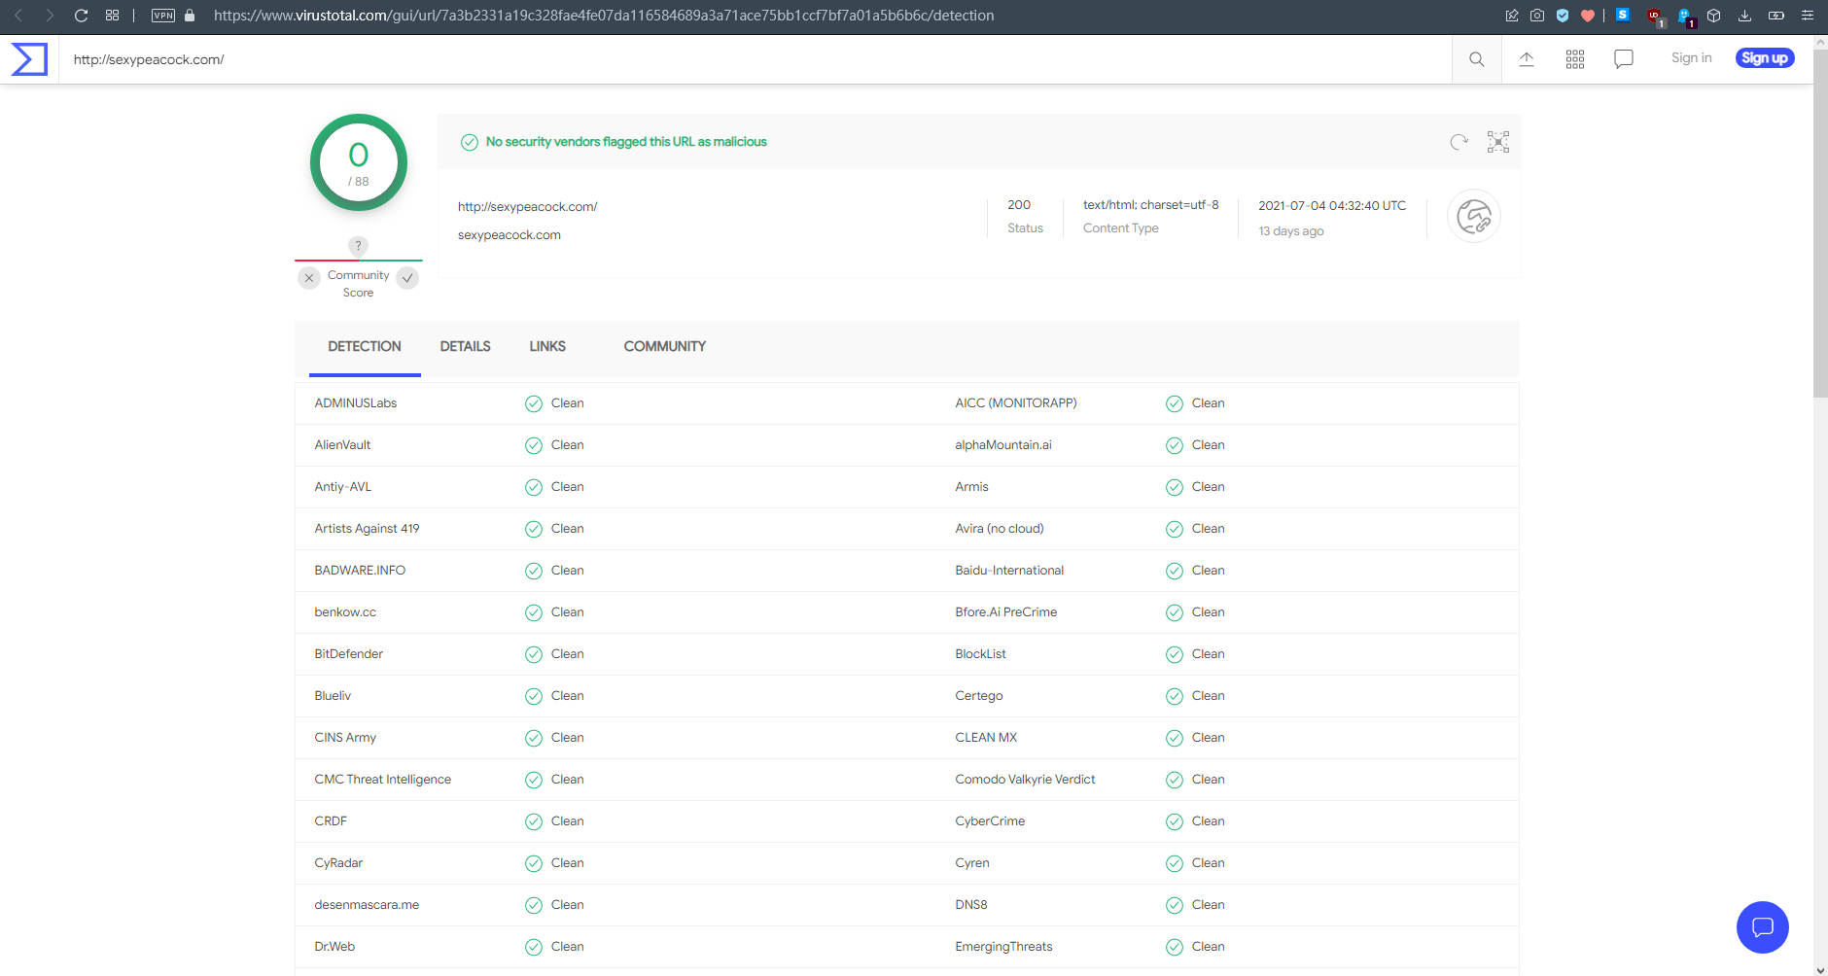Click the ADMINUSLabs vendor row
The width and height of the screenshot is (1828, 976).
(x=615, y=403)
